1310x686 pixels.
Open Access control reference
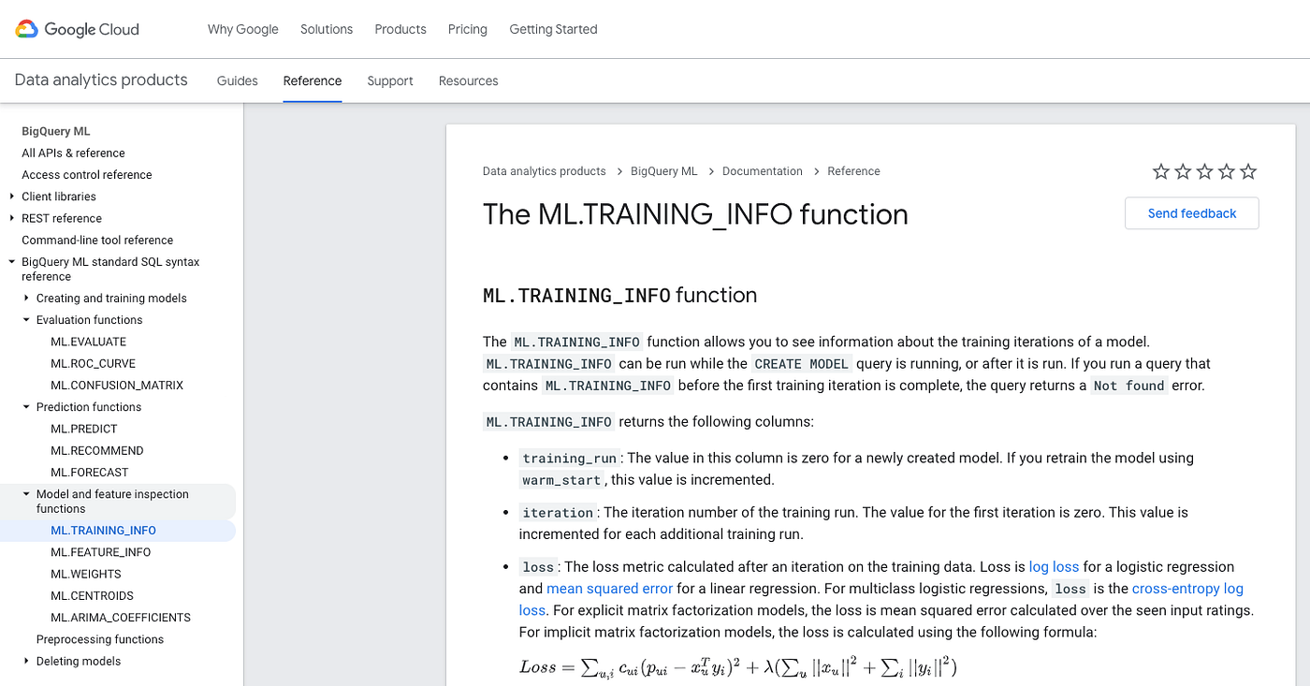click(87, 175)
